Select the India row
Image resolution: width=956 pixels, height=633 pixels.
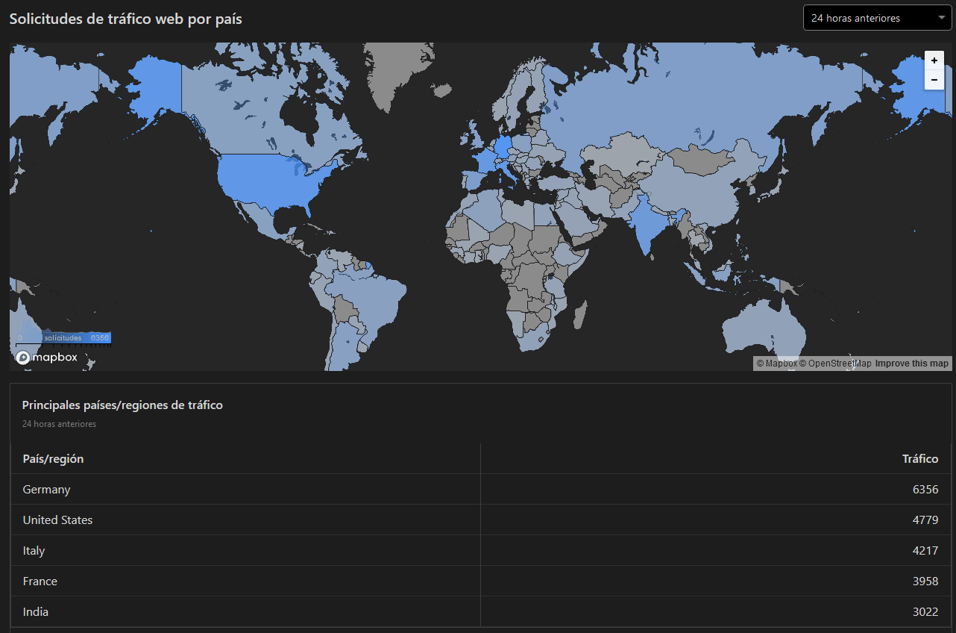pyautogui.click(x=481, y=612)
